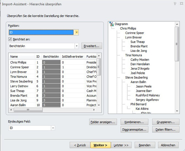Select Aaron Ballin in hierarchy tree
This screenshot has width=185, height=151.
coord(138,82)
